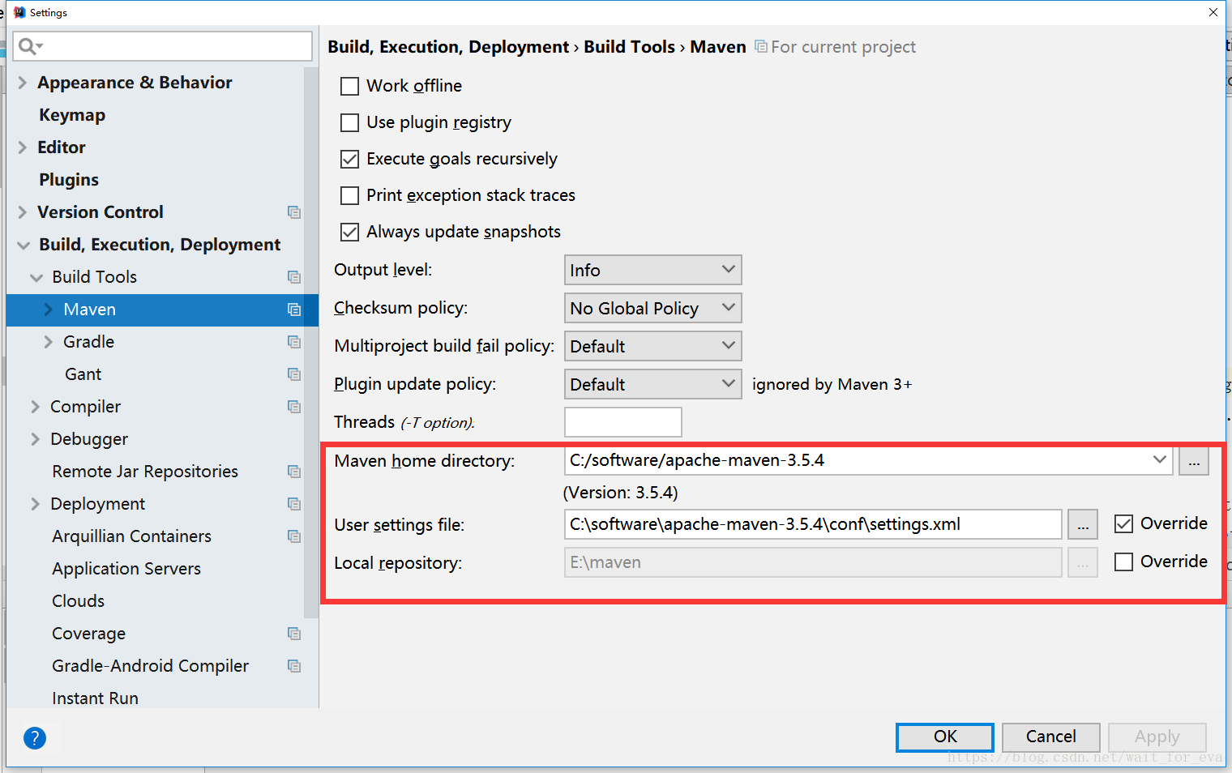This screenshot has height=773, width=1232.
Task: Click the User settings file path field
Action: 813,524
